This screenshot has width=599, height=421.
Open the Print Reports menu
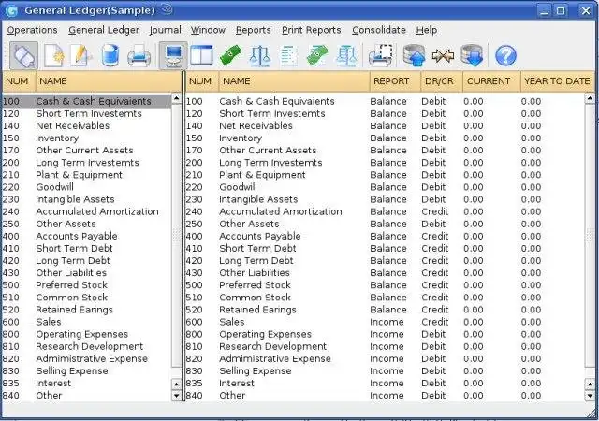[312, 30]
